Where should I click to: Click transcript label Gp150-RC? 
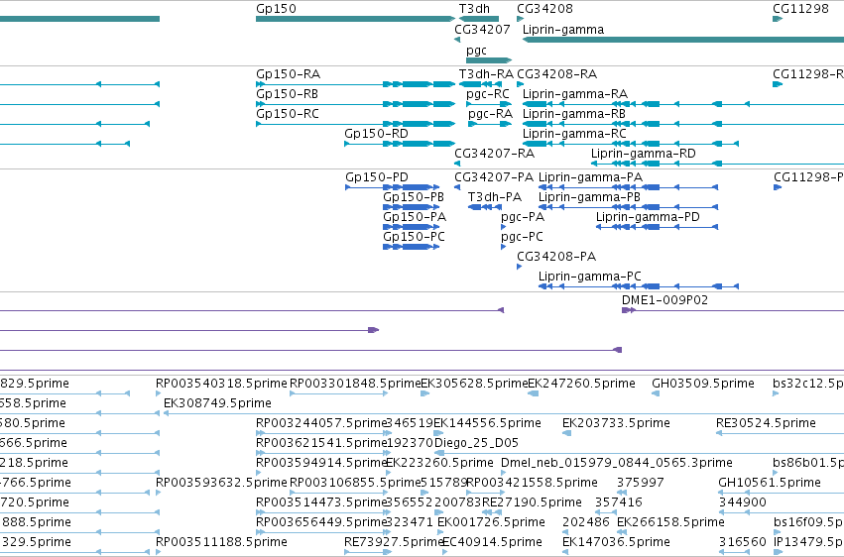point(288,114)
